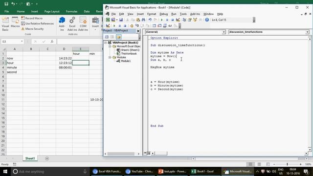Open Macros button in Excel ribbon
This screenshot has width=313, height=176.
[x=15, y=22]
